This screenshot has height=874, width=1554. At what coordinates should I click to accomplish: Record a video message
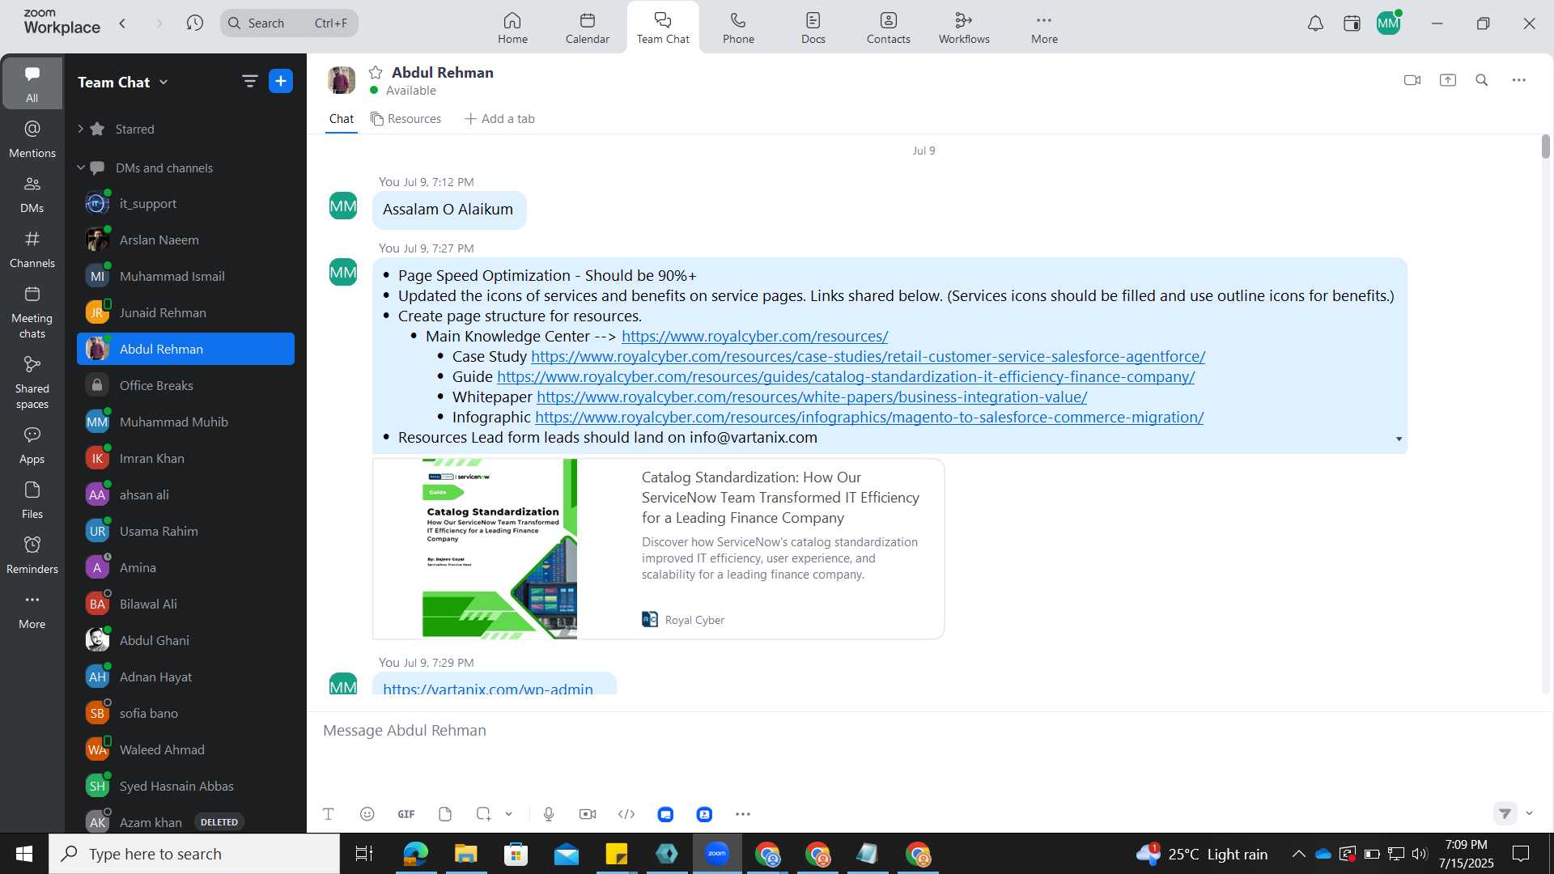click(588, 814)
